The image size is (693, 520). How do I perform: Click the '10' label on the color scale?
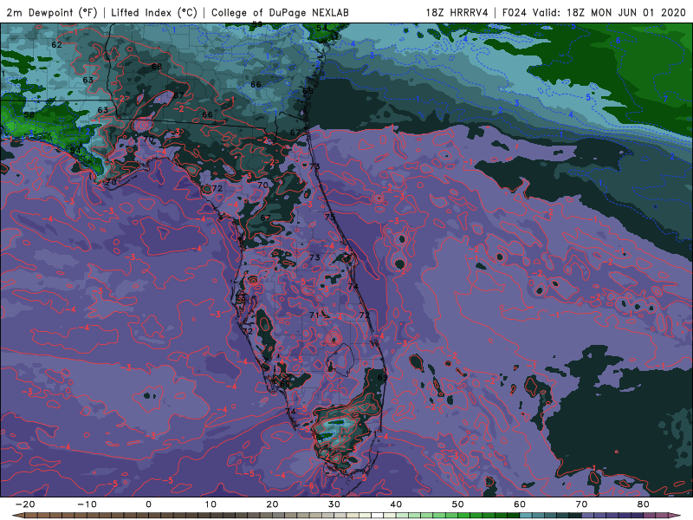point(210,504)
